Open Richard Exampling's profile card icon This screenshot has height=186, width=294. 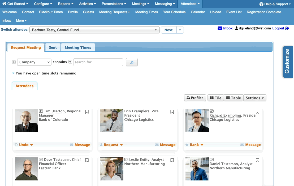[212, 111]
